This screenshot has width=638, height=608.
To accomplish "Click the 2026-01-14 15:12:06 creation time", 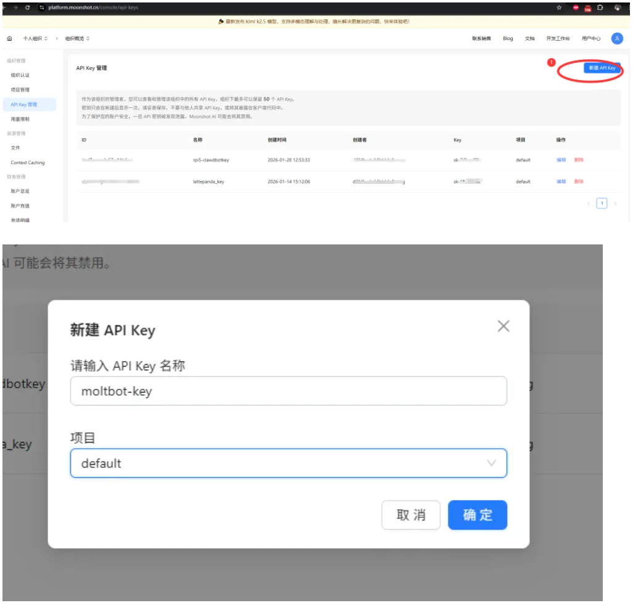I will 288,181.
